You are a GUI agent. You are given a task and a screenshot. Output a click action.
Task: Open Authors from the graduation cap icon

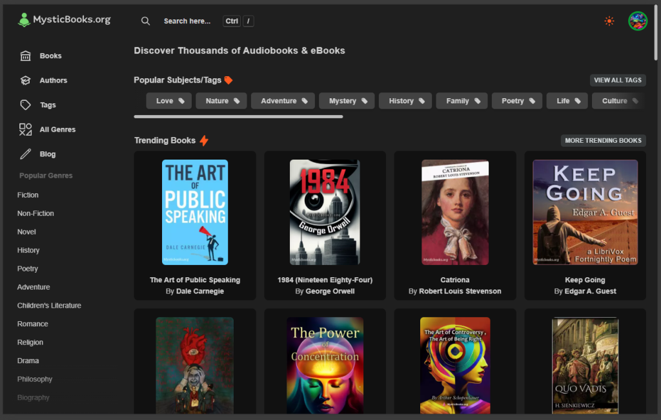(x=26, y=81)
